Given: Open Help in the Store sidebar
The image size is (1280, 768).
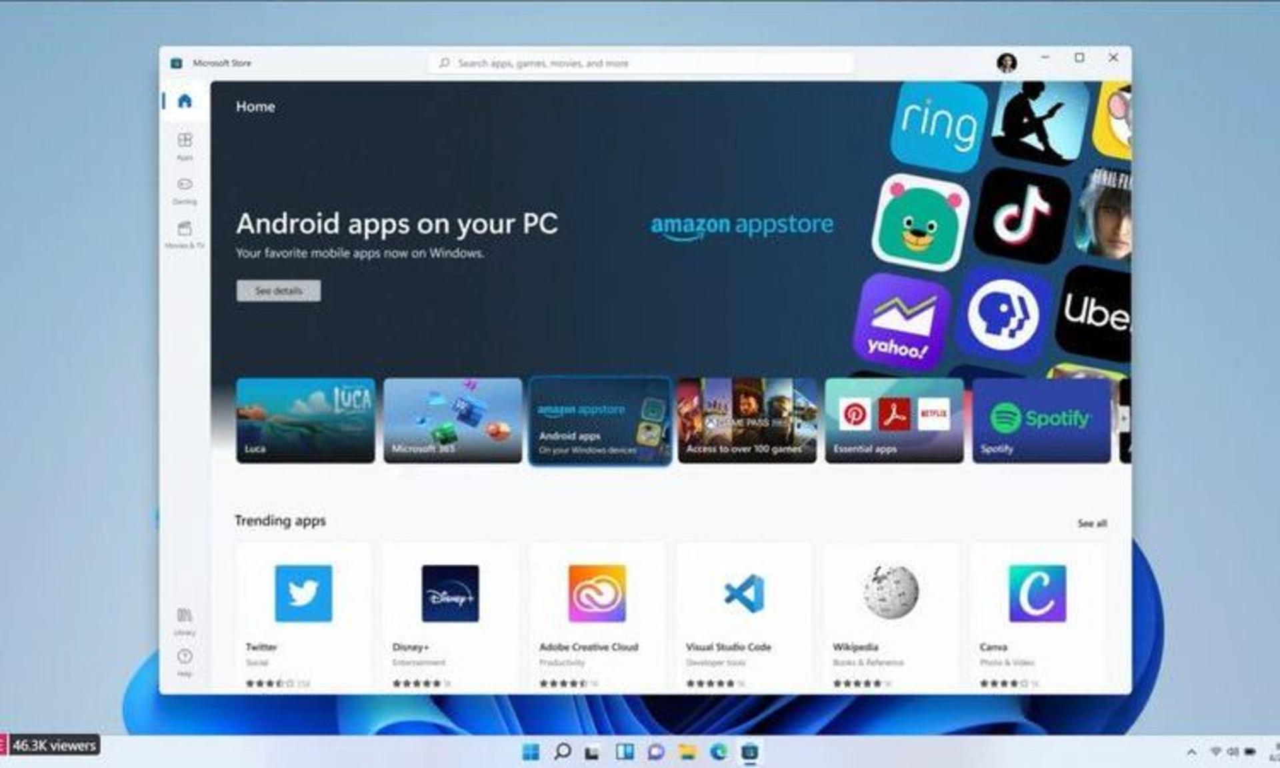Looking at the screenshot, I should tap(185, 663).
